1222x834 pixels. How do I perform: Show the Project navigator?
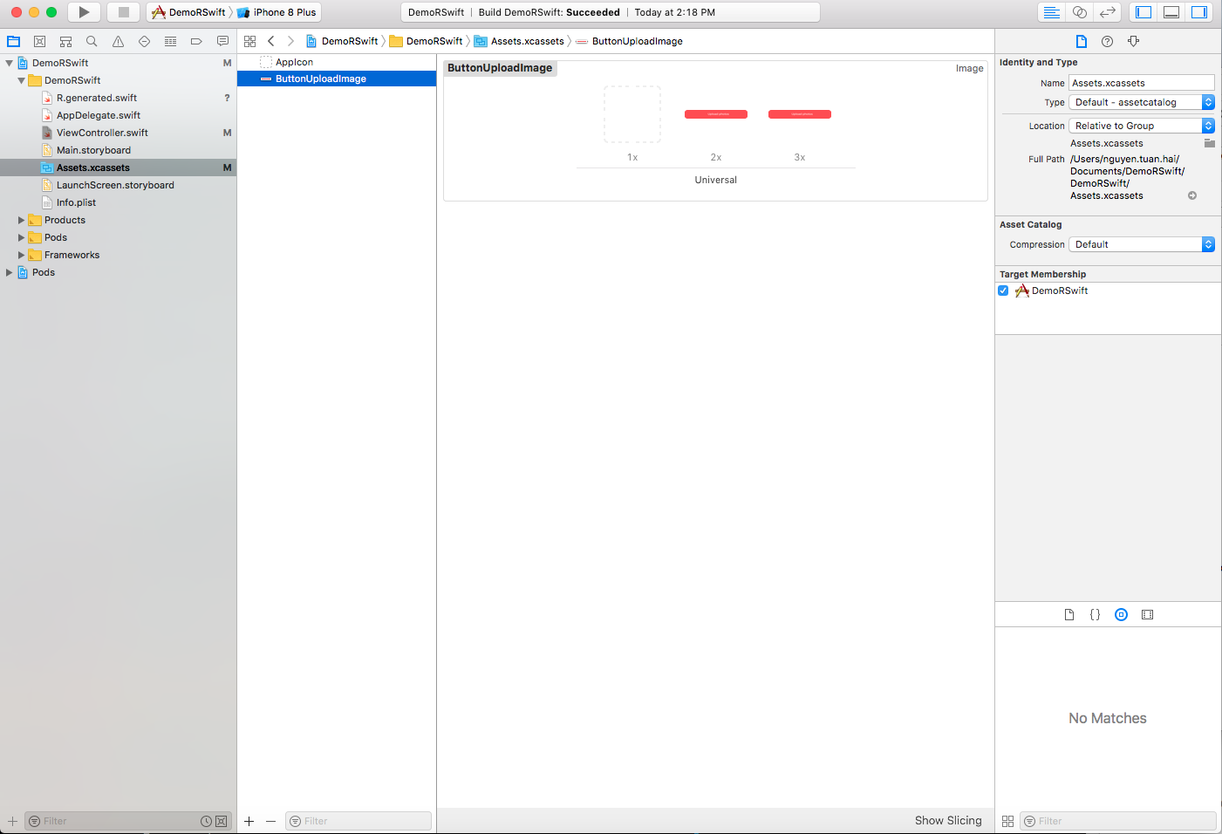[x=13, y=41]
